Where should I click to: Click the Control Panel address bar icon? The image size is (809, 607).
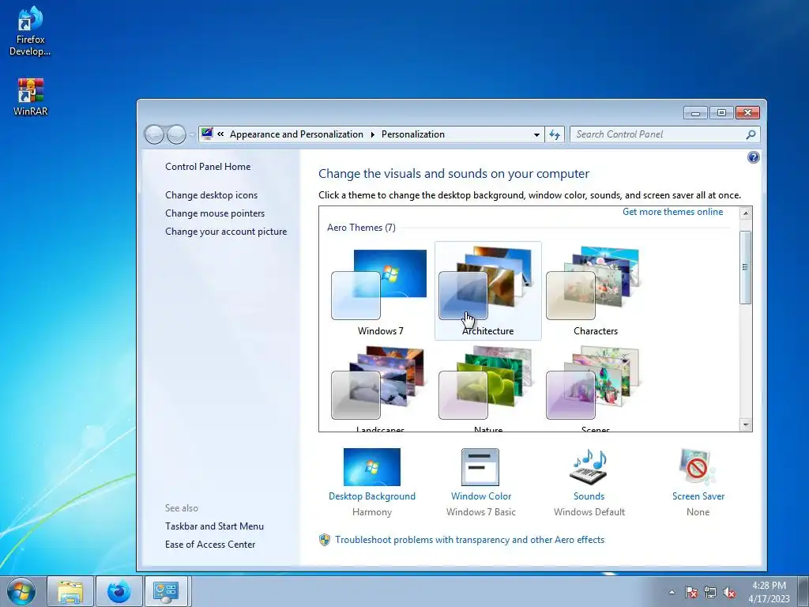pyautogui.click(x=207, y=134)
